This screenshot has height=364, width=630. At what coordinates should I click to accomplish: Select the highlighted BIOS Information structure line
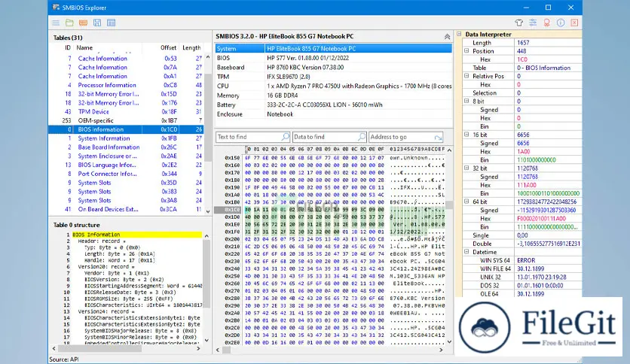pyautogui.click(x=136, y=235)
